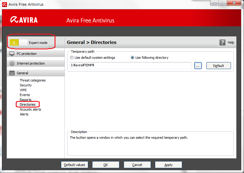Open the Reports settings page

point(25,100)
